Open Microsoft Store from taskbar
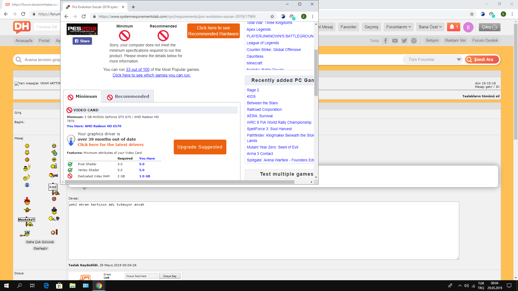518x291 pixels. click(59, 286)
